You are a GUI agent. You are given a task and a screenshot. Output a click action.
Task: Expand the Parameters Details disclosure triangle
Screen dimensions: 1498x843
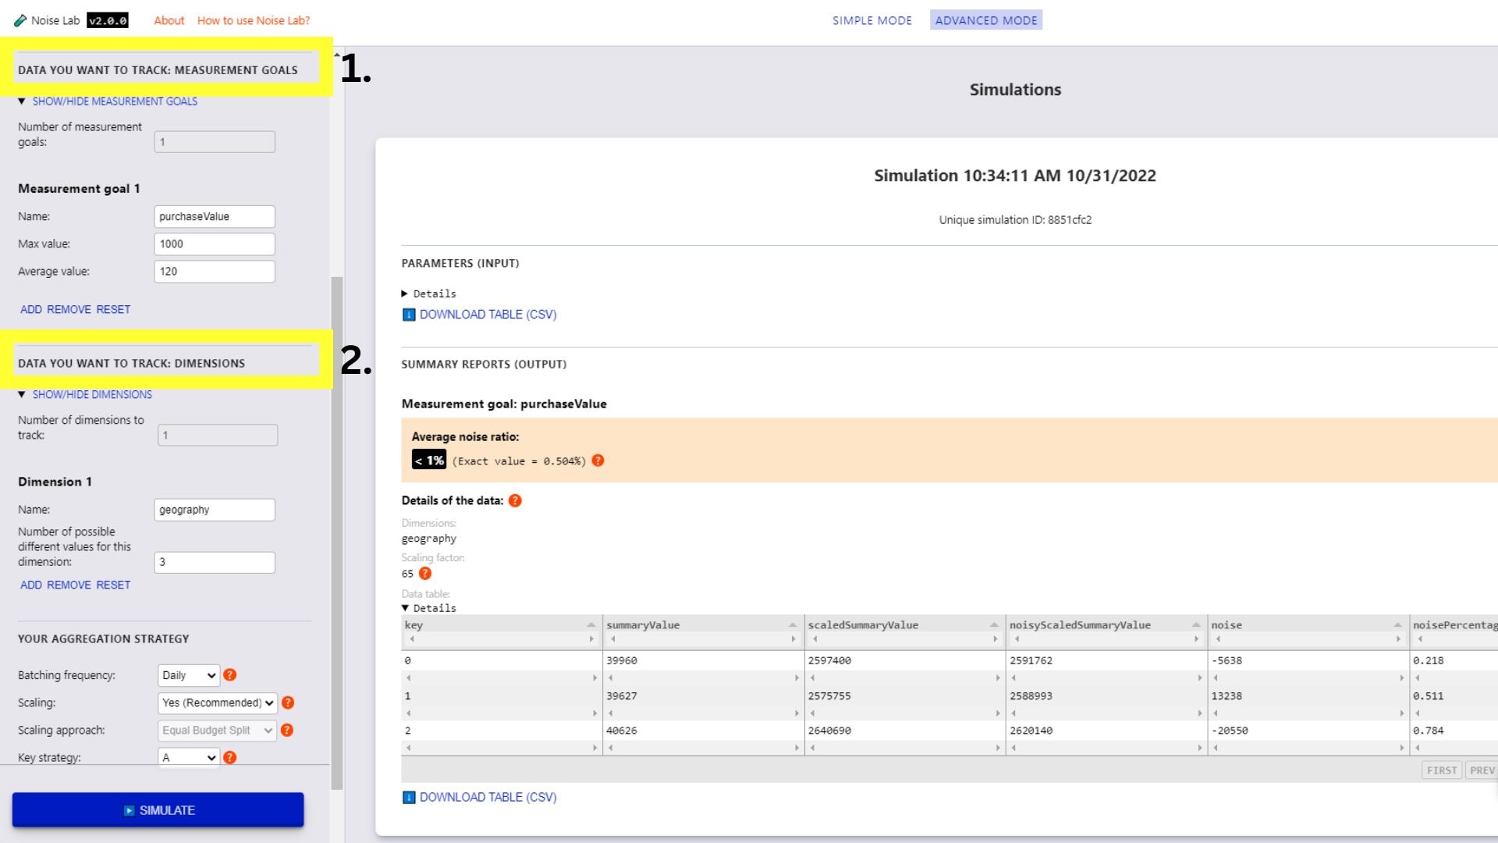(x=409, y=293)
